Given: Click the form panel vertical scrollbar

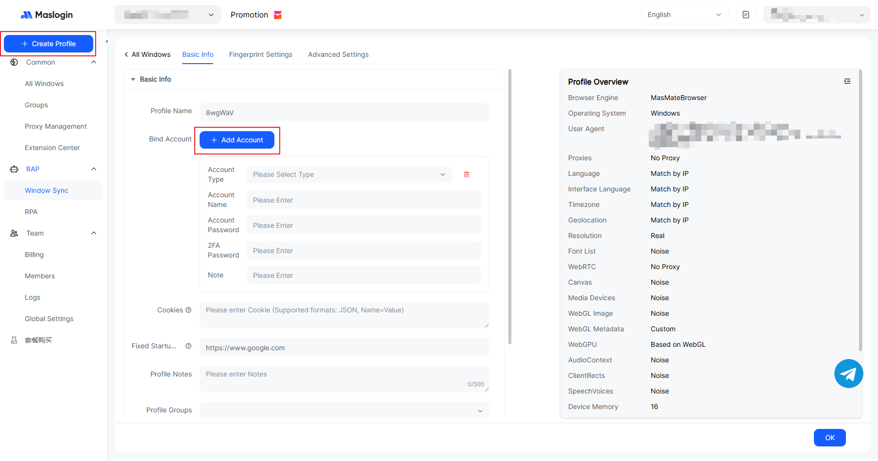Looking at the screenshot, I should click(x=510, y=206).
